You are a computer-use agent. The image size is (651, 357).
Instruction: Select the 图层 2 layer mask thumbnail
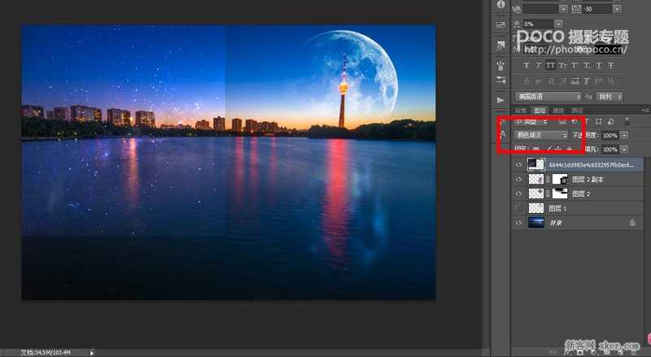(560, 194)
